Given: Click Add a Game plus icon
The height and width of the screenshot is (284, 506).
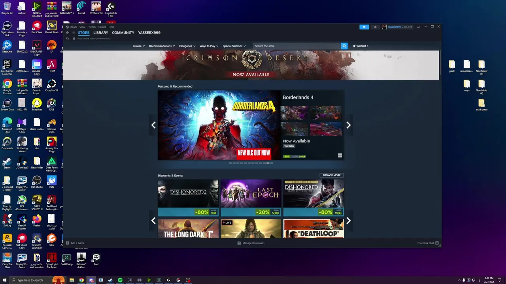Looking at the screenshot, I should click(x=68, y=243).
